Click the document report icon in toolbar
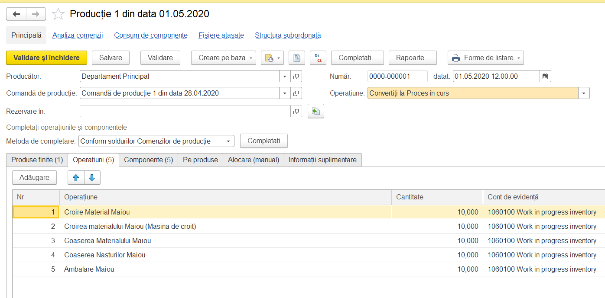Image resolution: width=605 pixels, height=298 pixels. pos(297,58)
